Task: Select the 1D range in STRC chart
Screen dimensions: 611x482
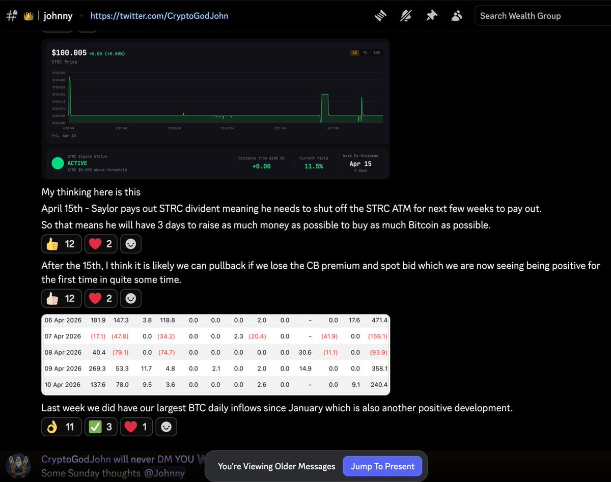Action: pyautogui.click(x=354, y=53)
